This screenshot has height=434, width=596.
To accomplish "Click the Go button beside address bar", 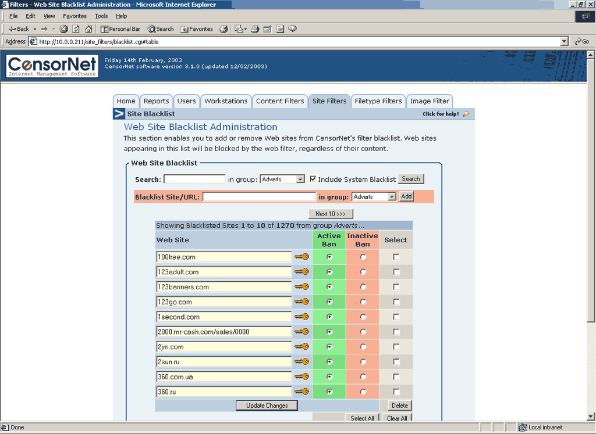I will click(582, 41).
